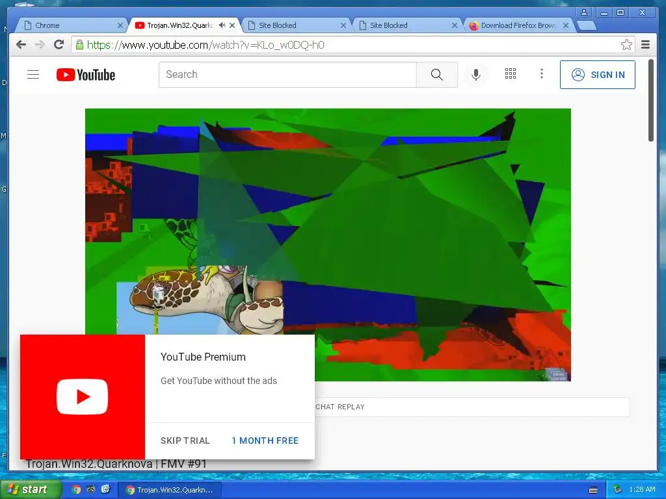Click the page vertical scrollbar
The image size is (666, 499).
(x=650, y=101)
